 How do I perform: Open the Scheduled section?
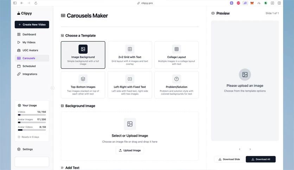(x=29, y=66)
